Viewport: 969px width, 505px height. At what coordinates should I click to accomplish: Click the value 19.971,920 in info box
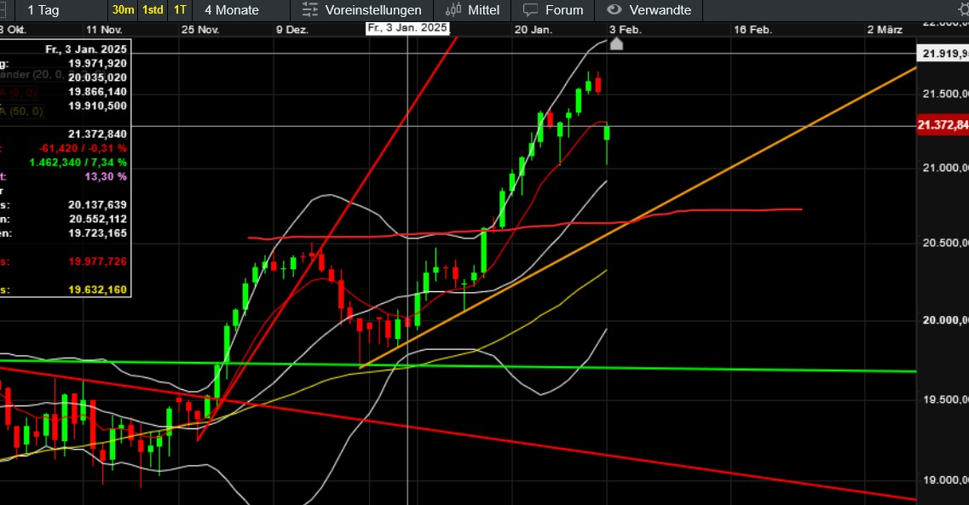[x=97, y=64]
